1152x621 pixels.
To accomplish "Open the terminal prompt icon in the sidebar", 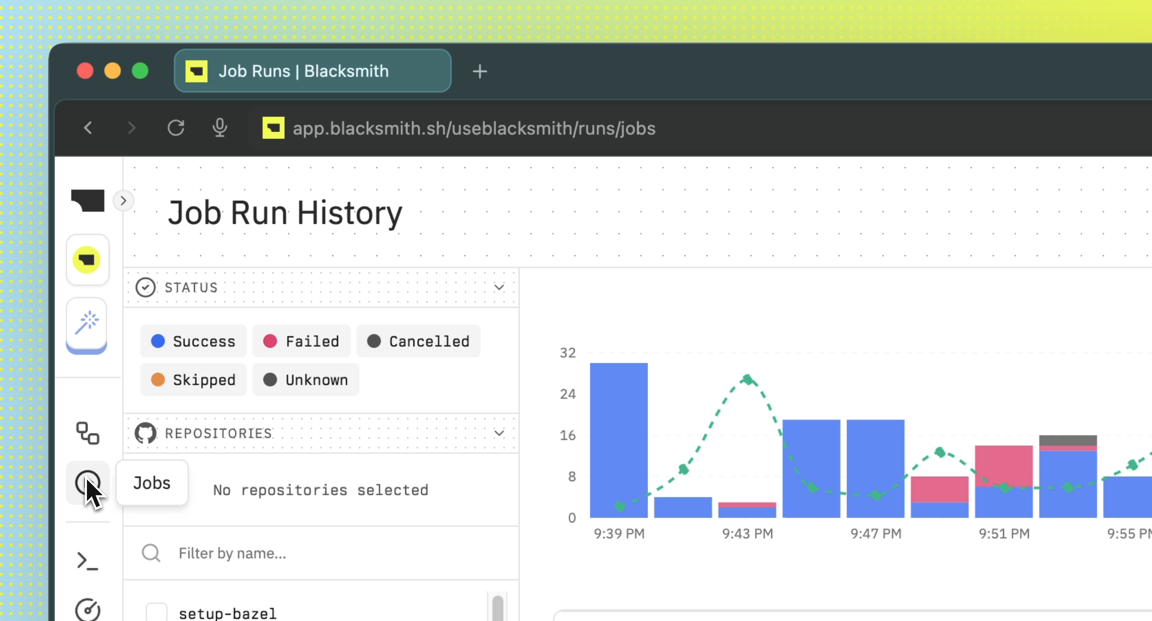I will (87, 561).
